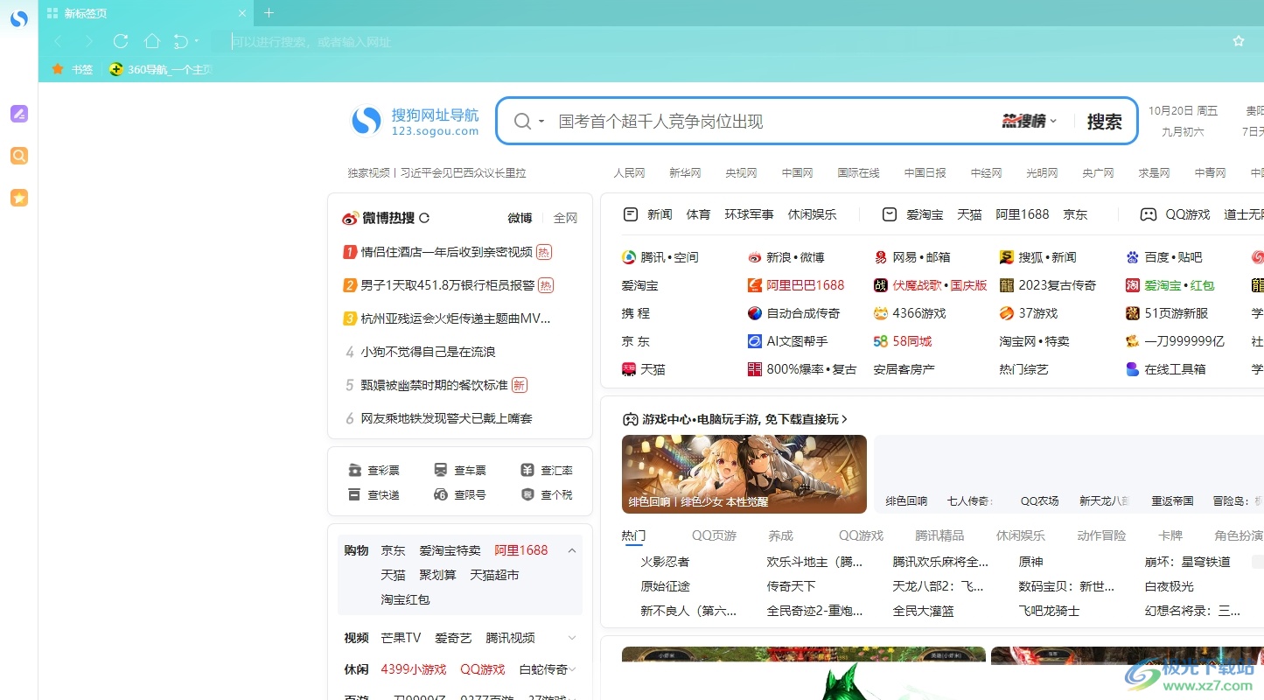Open the 新闻 category icon
The image size is (1264, 700).
pyautogui.click(x=630, y=214)
